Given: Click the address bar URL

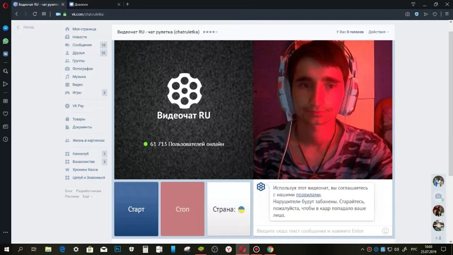Looking at the screenshot, I should (87, 14).
